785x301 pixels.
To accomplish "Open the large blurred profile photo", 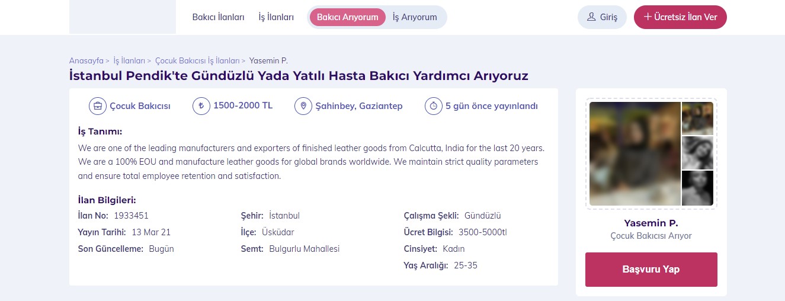I will click(x=635, y=154).
